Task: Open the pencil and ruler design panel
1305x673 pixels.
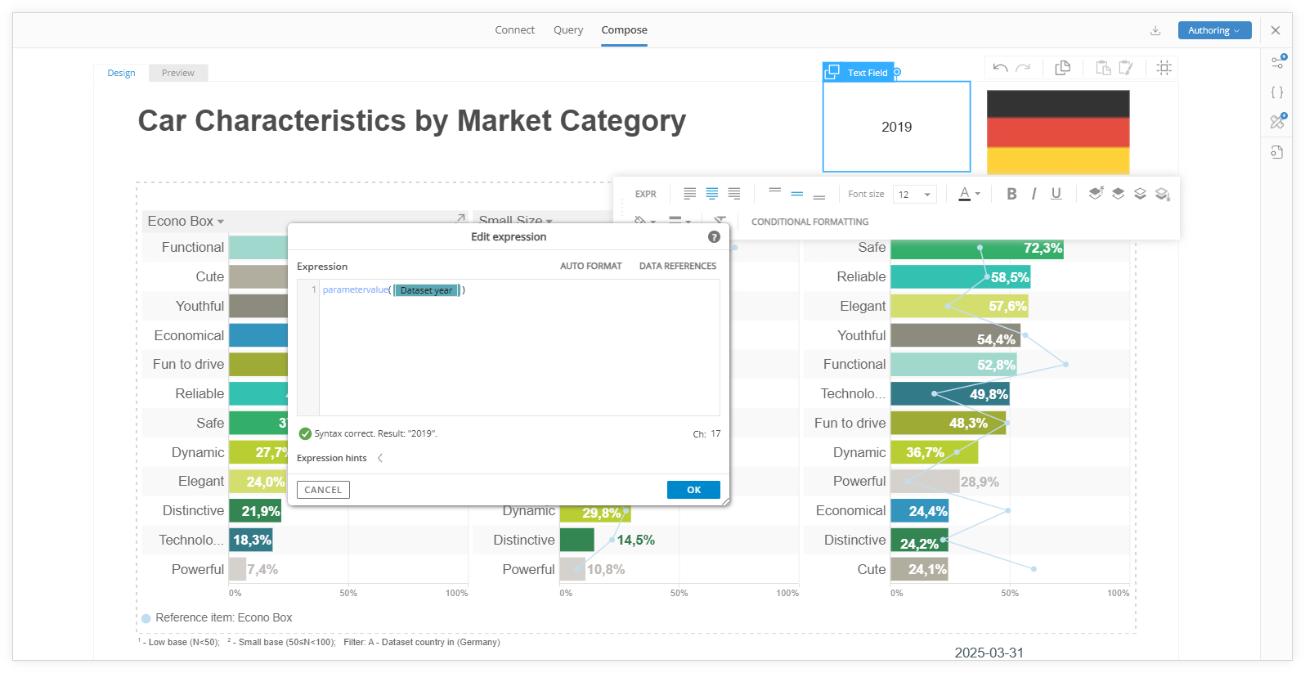Action: 1277,122
